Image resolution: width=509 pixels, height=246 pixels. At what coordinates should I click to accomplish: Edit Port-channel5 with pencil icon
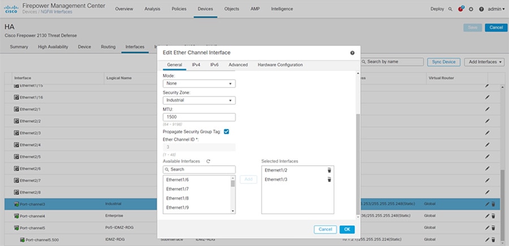tap(488, 228)
